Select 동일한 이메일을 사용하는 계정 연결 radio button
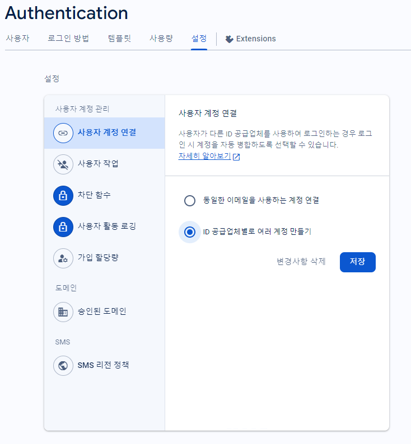 coord(190,201)
